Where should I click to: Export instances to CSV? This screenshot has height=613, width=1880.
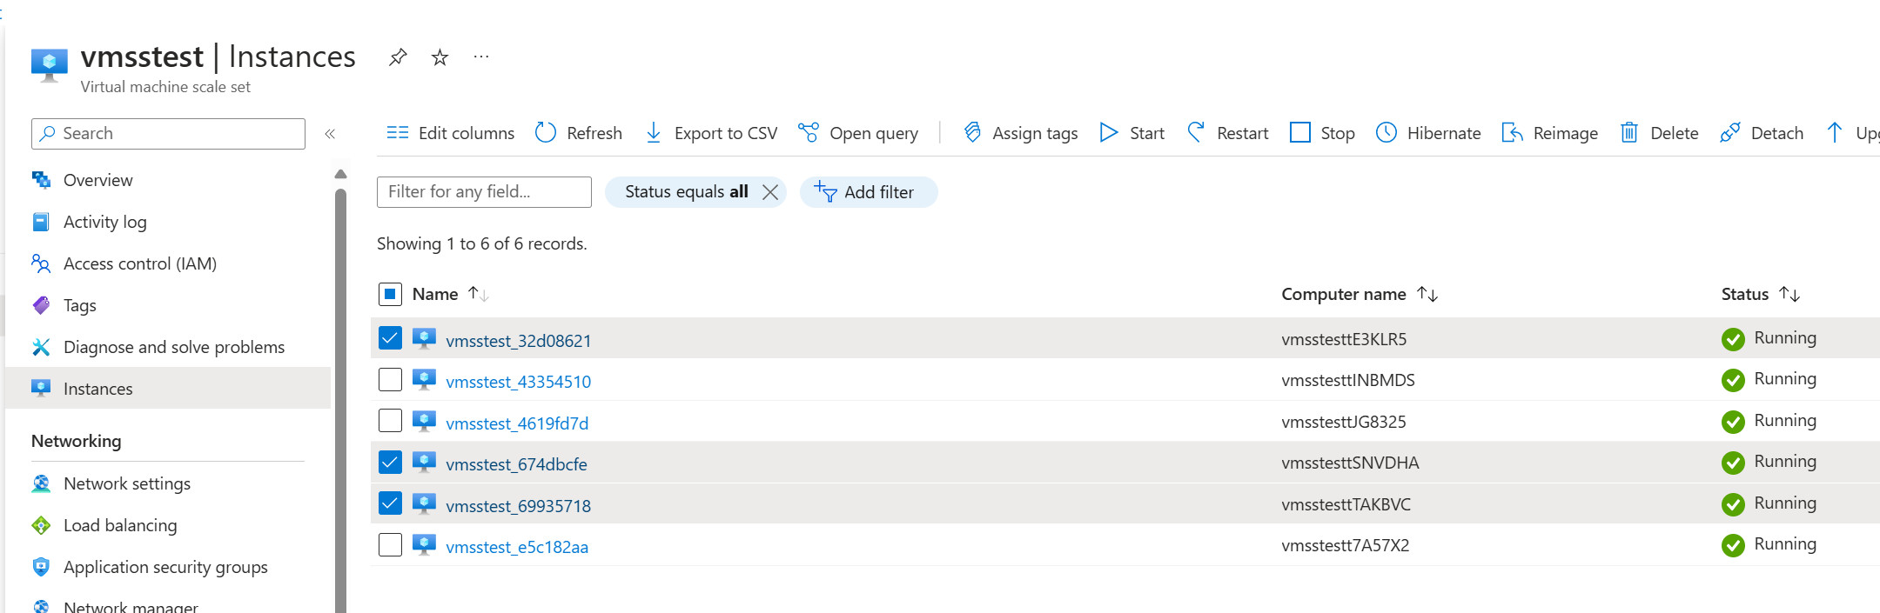point(712,133)
